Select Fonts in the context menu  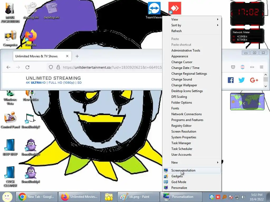pyautogui.click(x=192, y=108)
